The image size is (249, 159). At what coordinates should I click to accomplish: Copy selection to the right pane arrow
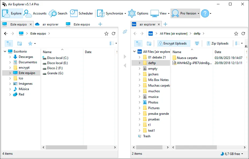[125, 57]
